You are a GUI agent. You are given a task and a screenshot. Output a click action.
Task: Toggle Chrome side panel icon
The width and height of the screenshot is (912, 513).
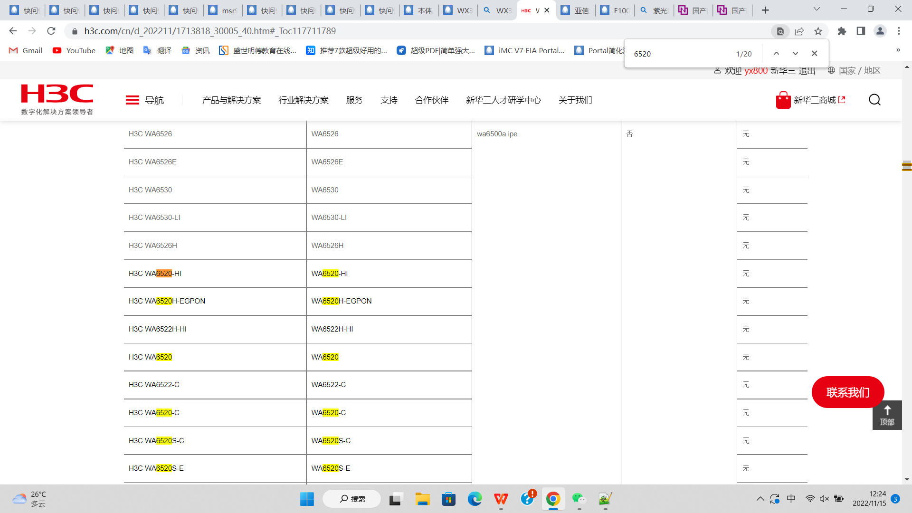[x=861, y=31]
